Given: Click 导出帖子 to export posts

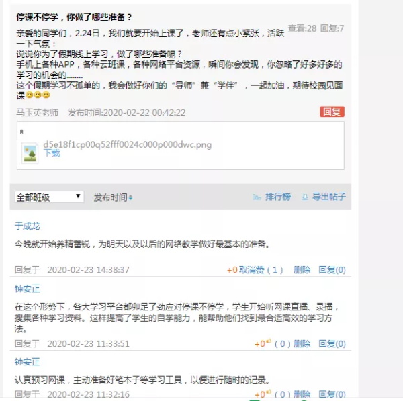Looking at the screenshot, I should (329, 197).
